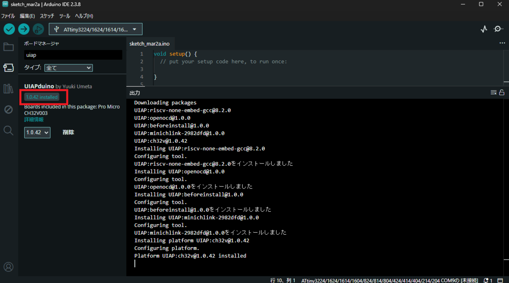Click the ATtiny board COM9 status text

point(390,280)
